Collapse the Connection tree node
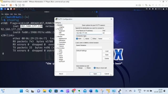The image size is (168, 94). coord(56,48)
